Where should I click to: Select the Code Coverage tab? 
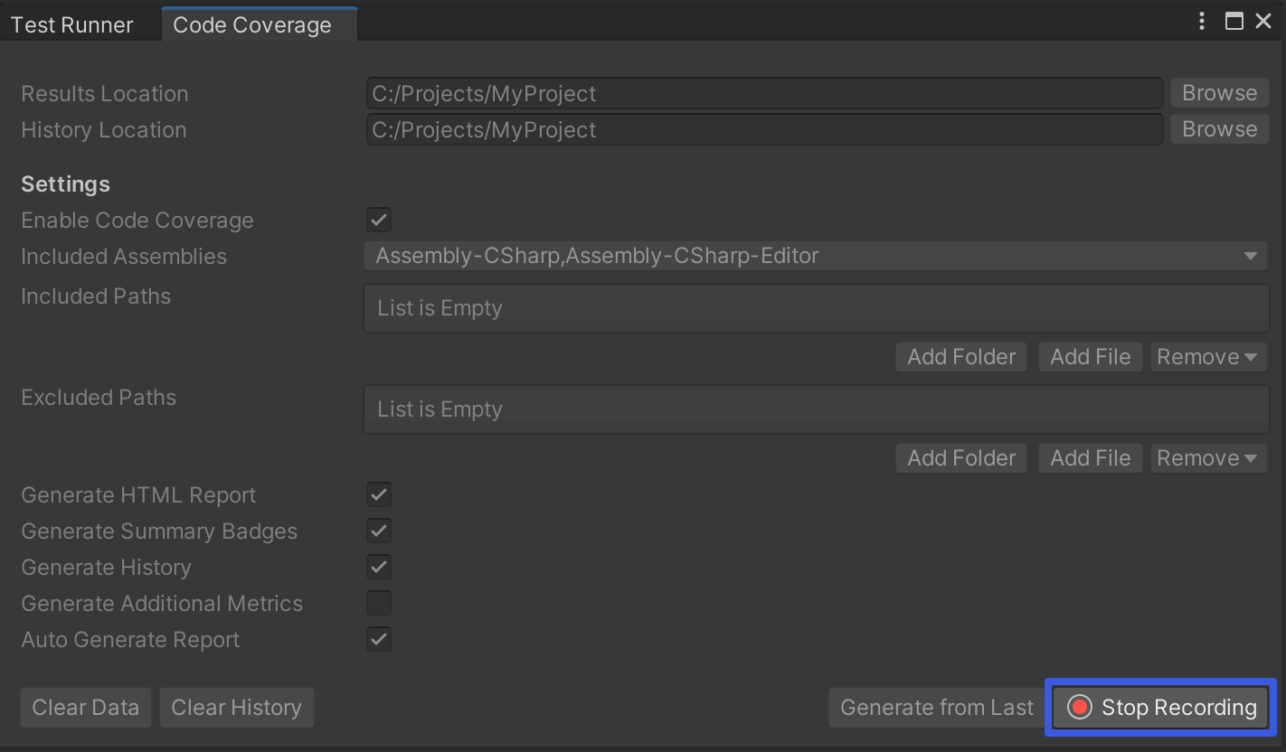(x=252, y=24)
